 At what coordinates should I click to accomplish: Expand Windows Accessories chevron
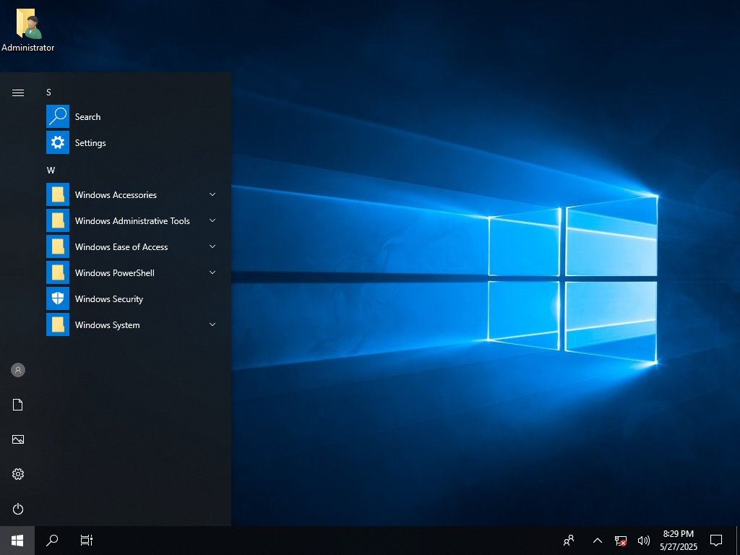[x=212, y=194]
